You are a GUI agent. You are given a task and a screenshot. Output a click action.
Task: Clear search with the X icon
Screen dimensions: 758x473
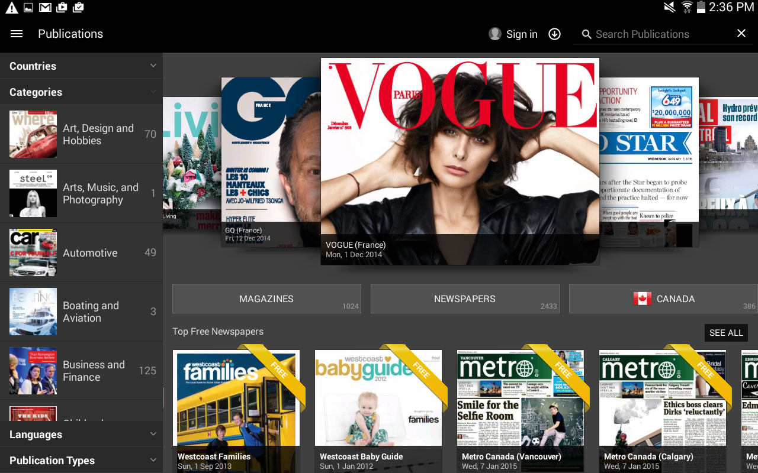click(741, 34)
